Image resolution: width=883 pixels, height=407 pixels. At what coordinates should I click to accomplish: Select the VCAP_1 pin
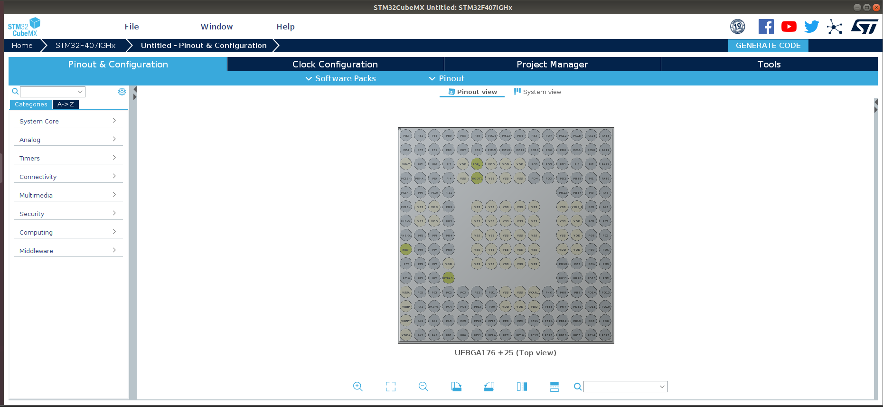pyautogui.click(x=534, y=293)
